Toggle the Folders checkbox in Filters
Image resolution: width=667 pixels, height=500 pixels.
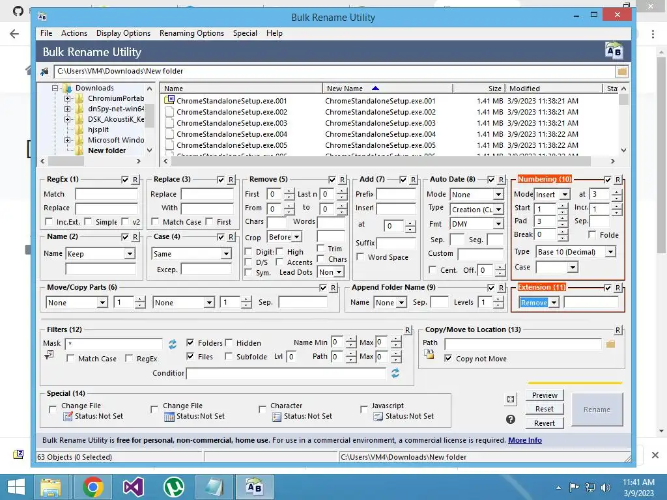tap(190, 342)
